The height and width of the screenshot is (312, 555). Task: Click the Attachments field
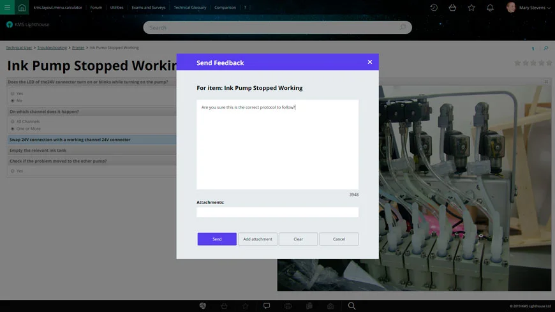coord(277,212)
